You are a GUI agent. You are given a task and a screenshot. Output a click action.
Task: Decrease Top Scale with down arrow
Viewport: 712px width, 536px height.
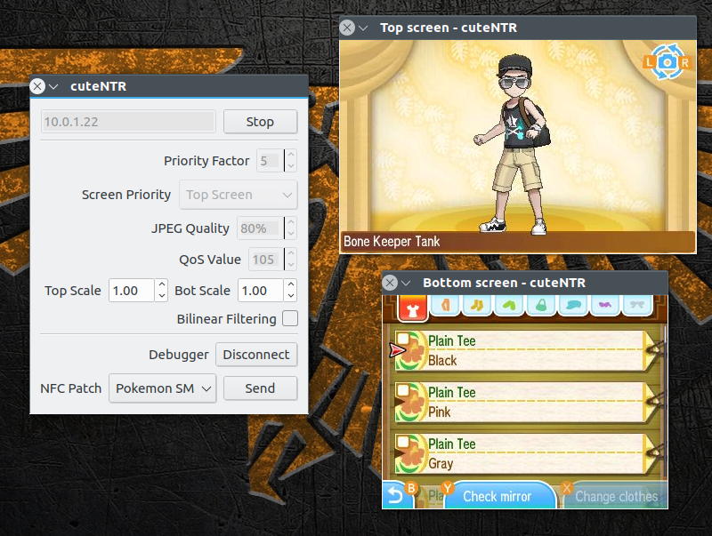point(162,296)
